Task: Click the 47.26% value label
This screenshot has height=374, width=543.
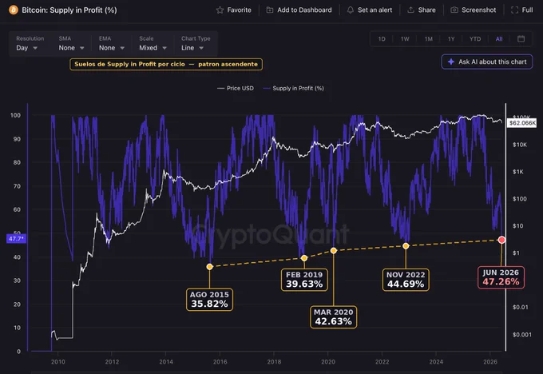Action: (x=501, y=281)
